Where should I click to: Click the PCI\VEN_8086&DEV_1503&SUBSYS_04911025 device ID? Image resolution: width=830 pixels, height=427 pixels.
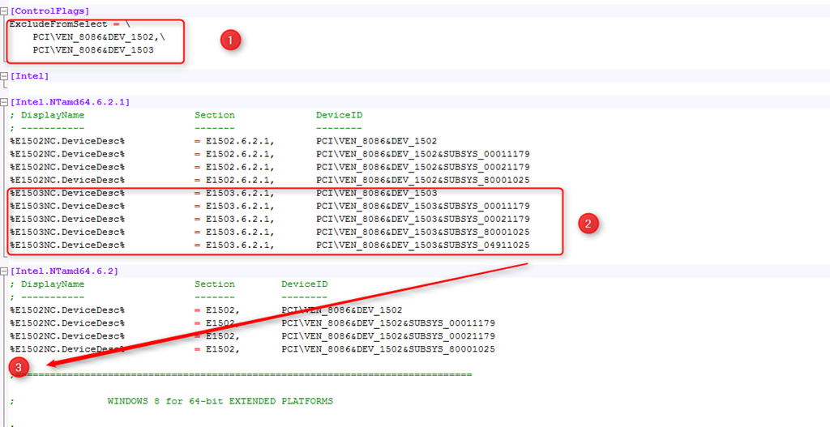click(423, 246)
